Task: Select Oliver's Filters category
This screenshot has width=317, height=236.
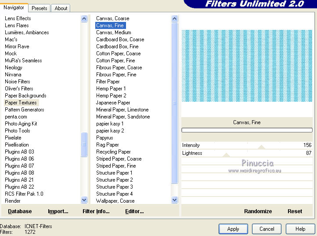Action: point(19,89)
